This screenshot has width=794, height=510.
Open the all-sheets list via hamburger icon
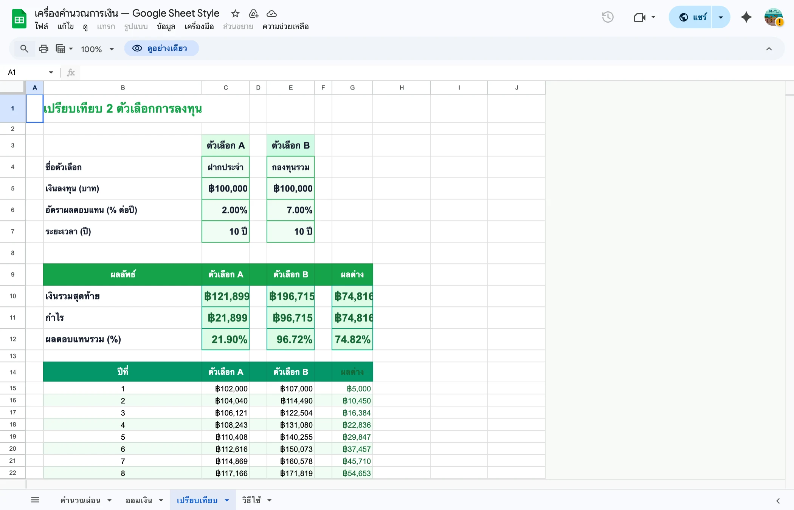(35, 499)
